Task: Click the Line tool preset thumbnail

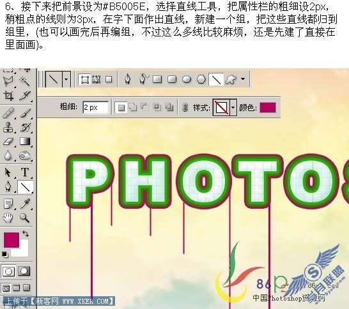Action: (54, 79)
